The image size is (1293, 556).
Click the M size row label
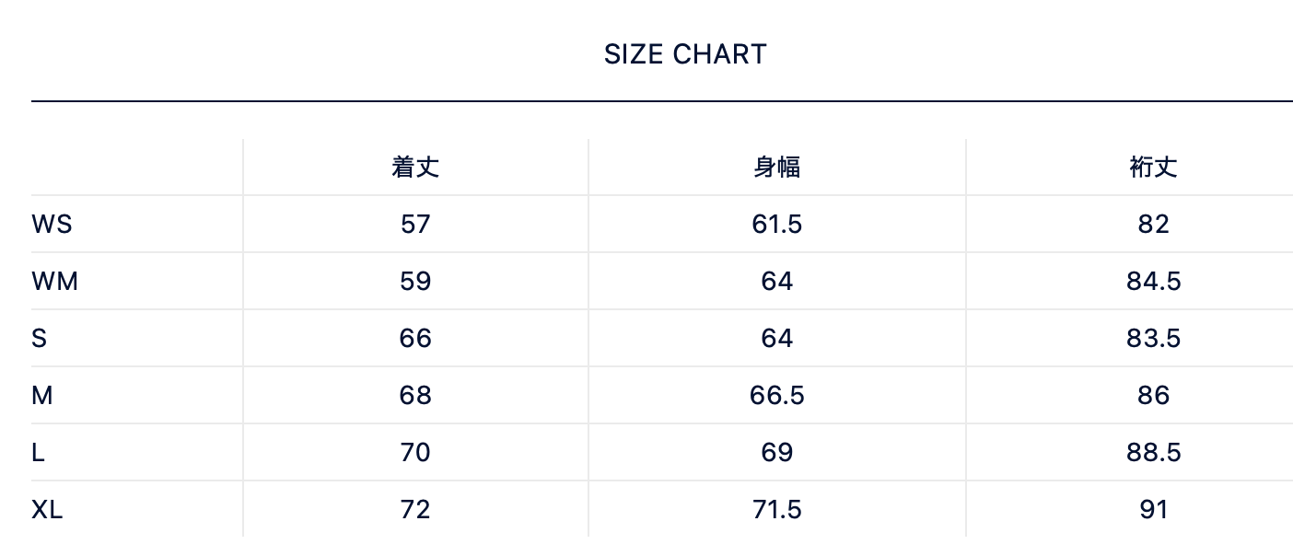[x=41, y=395]
